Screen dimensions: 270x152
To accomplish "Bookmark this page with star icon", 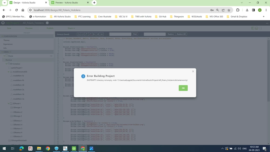I will click(x=229, y=10).
